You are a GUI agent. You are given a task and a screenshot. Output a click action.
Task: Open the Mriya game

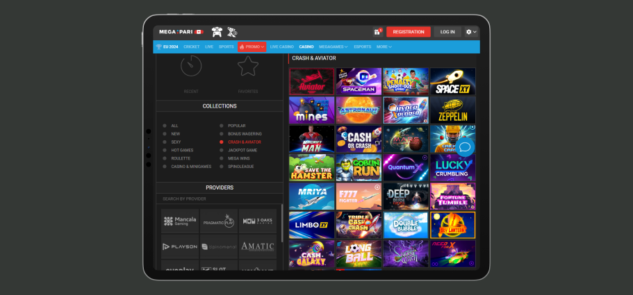point(312,196)
